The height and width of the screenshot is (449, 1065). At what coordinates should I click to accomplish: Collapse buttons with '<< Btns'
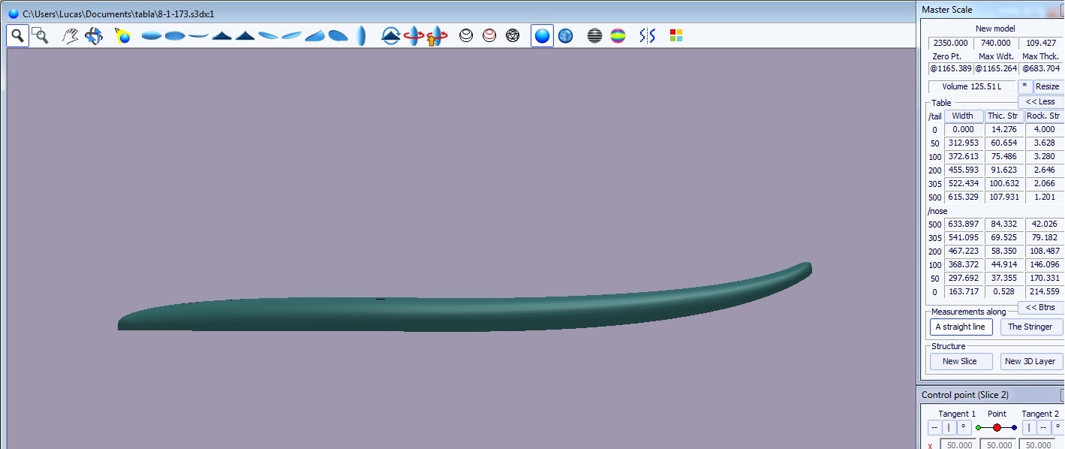(1039, 307)
